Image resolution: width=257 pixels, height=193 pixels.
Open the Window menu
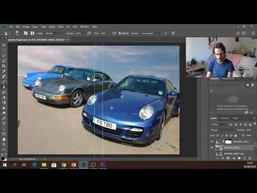pos(85,27)
